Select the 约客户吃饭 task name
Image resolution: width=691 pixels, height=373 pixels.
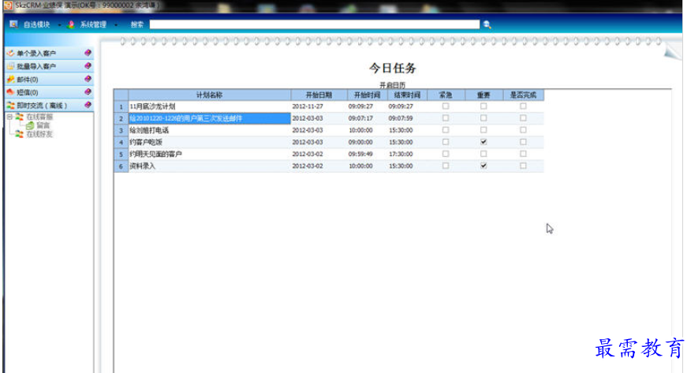(146, 142)
